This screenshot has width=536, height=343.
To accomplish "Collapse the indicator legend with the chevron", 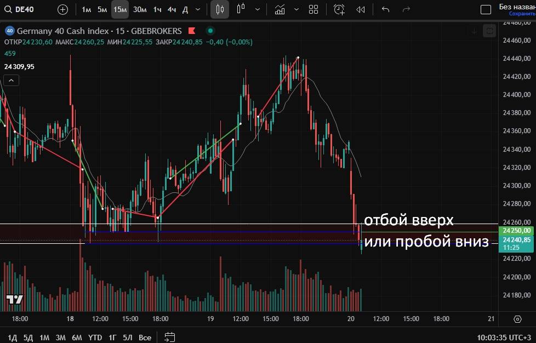I will coord(11,80).
